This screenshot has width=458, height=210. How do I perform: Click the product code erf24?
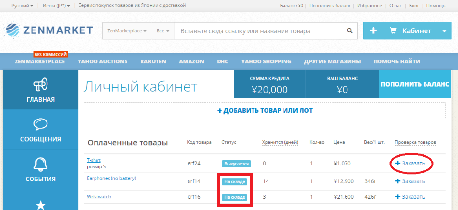pos(194,164)
